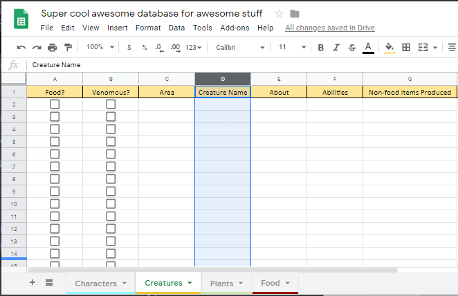This screenshot has width=458, height=296.
Task: Tick the Food? checkbox in row 7
Action: pyautogui.click(x=55, y=167)
